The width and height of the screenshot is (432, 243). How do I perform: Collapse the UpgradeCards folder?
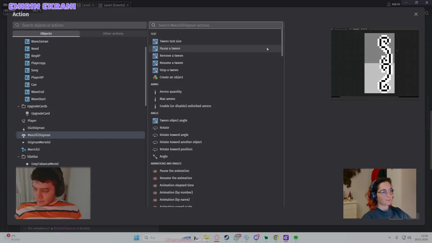(19, 106)
